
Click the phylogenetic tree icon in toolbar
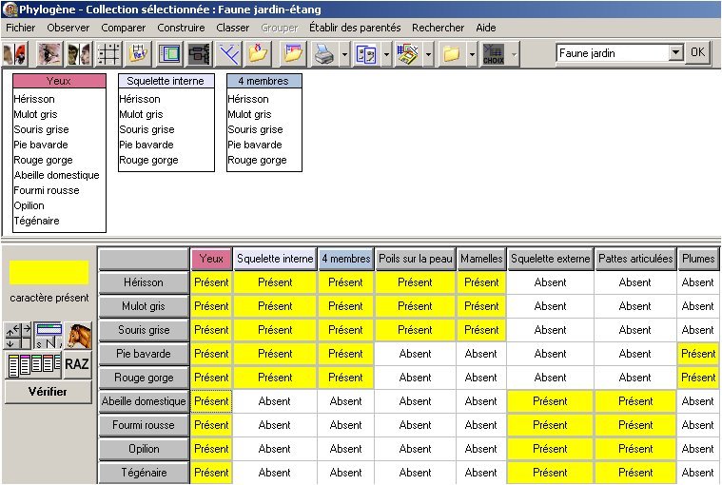pos(228,54)
